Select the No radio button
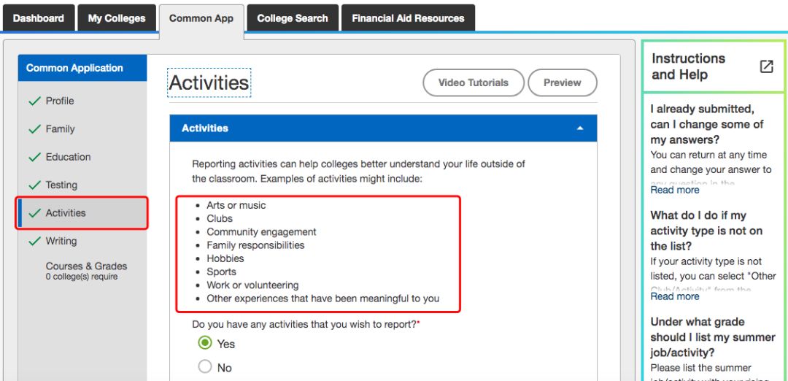Image resolution: width=788 pixels, height=381 pixels. pyautogui.click(x=204, y=367)
